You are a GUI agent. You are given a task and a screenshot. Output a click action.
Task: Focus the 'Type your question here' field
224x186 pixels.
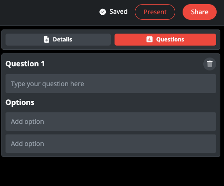pyautogui.click(x=111, y=84)
